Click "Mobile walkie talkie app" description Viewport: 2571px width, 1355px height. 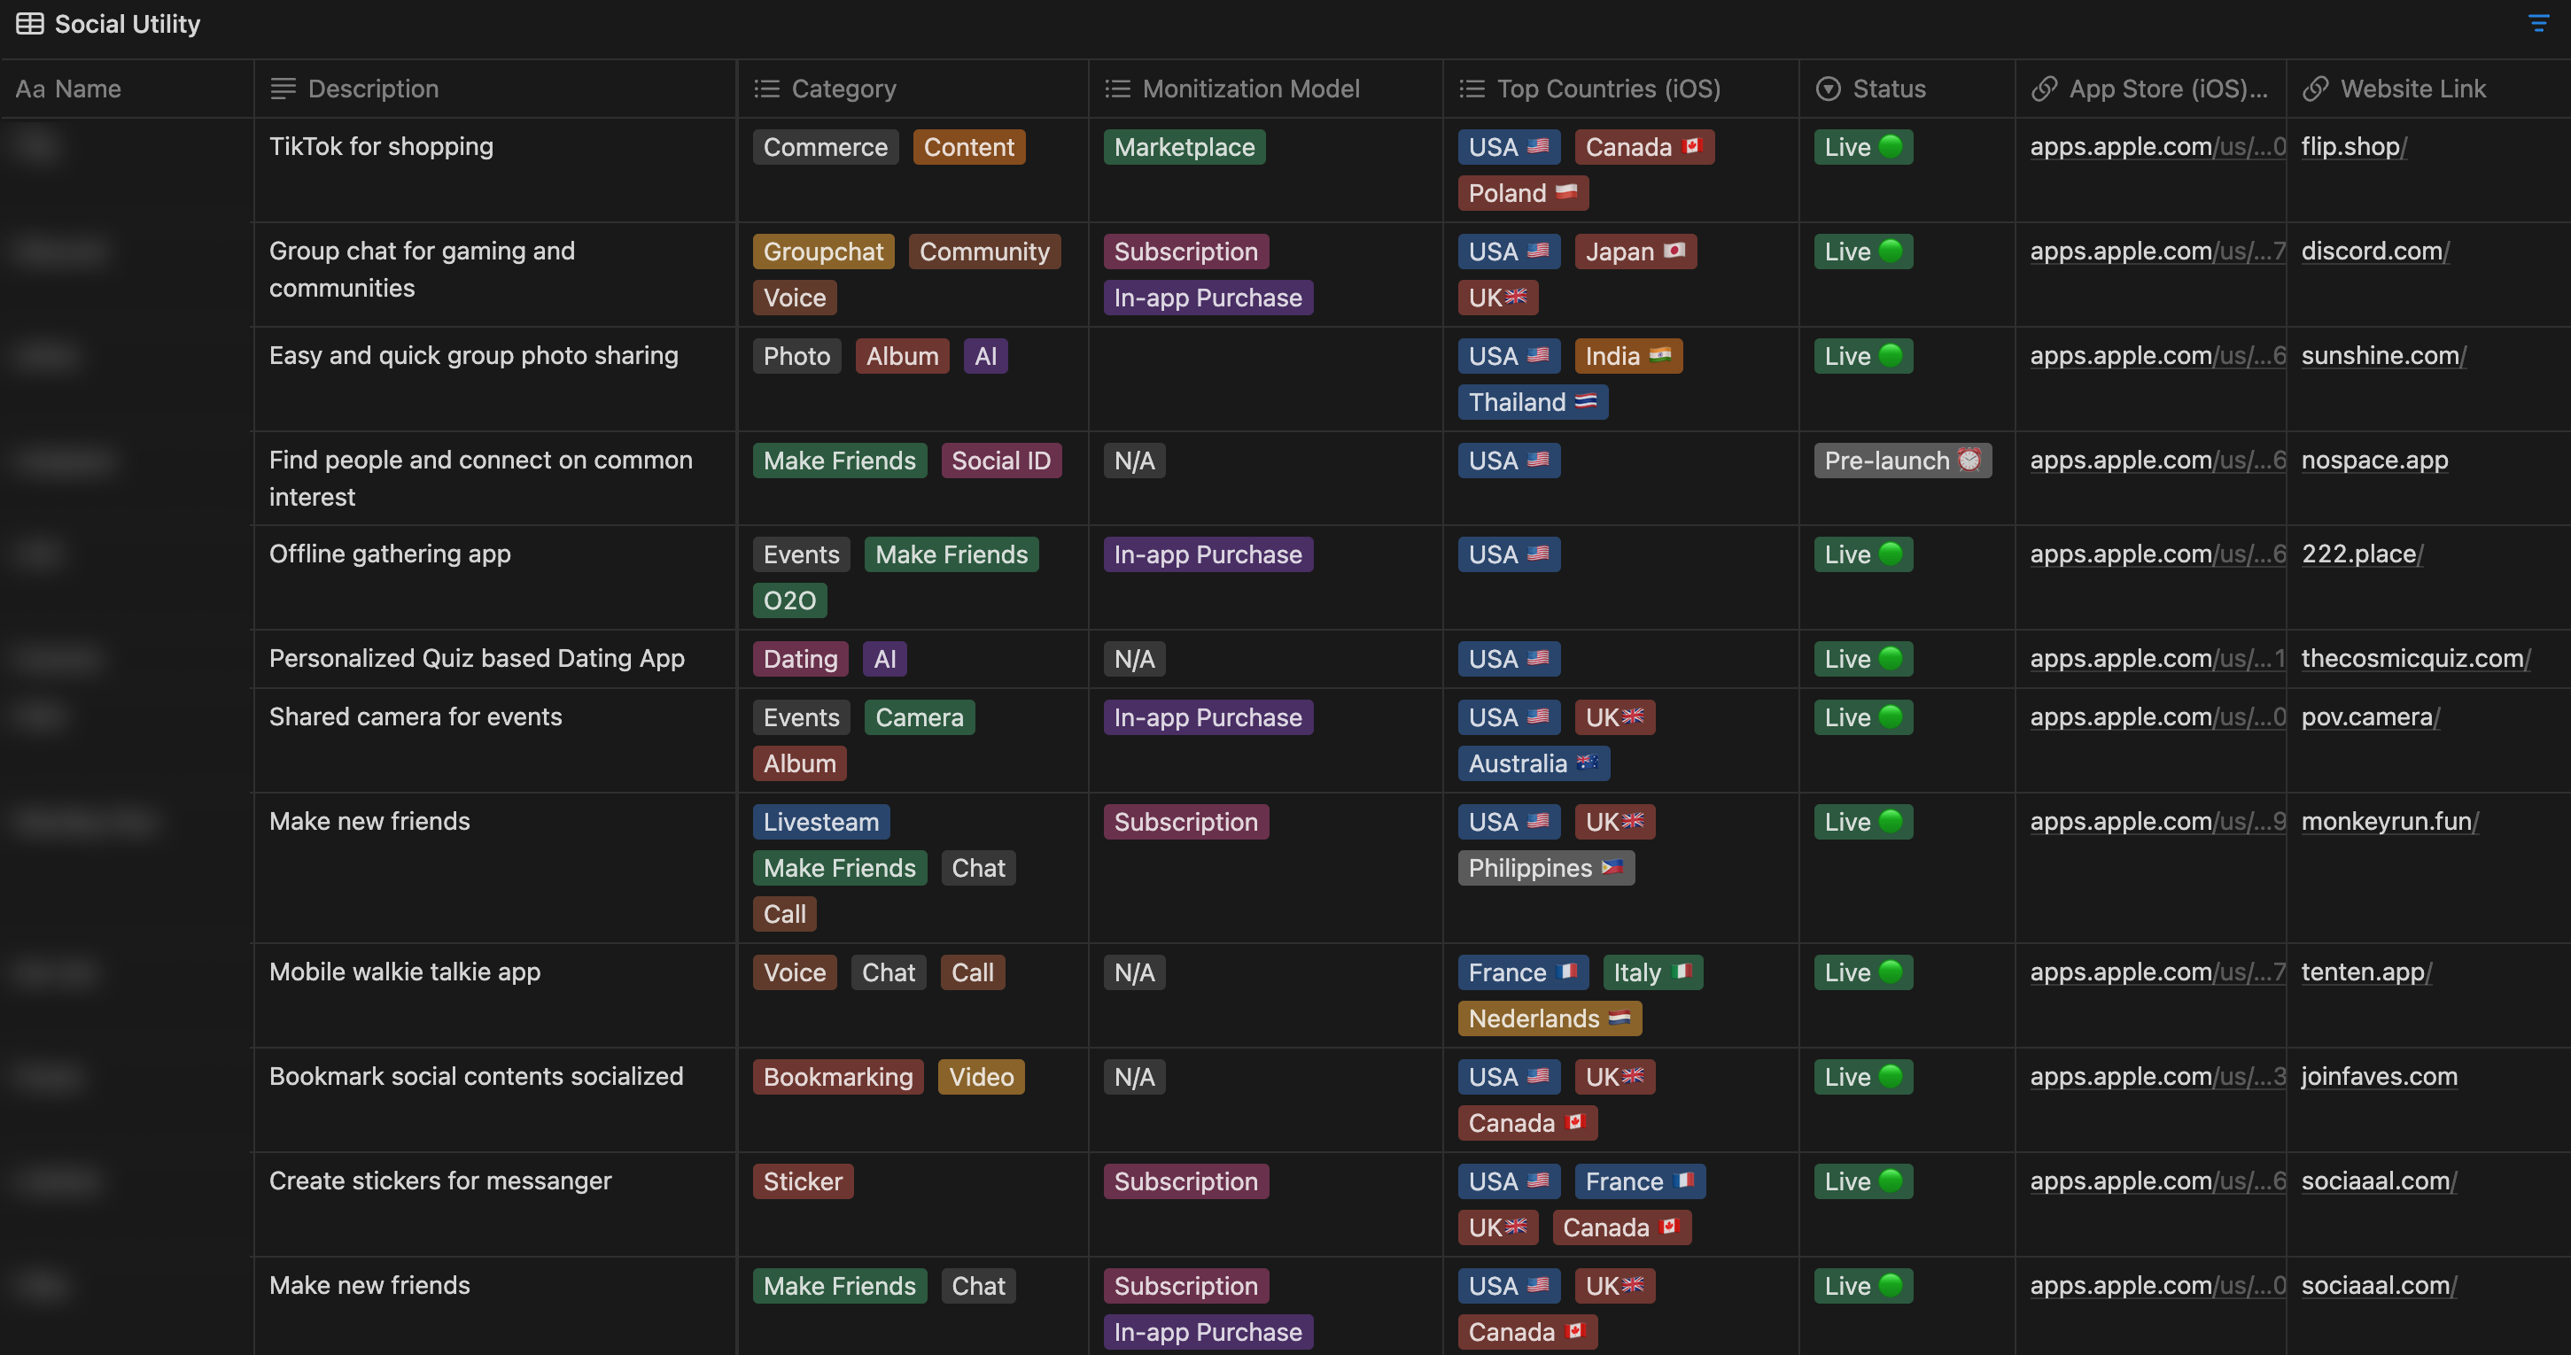(405, 972)
